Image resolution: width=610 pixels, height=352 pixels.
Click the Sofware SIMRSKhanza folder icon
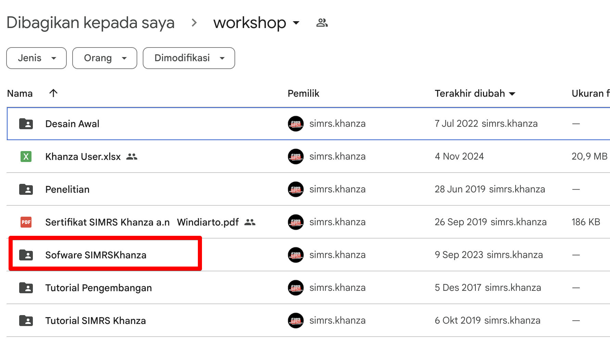coord(26,255)
